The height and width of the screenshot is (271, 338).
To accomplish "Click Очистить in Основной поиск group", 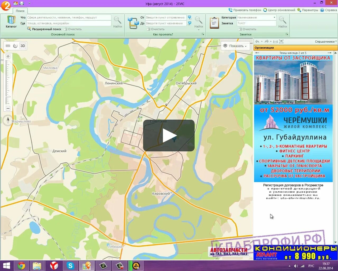I will pyautogui.click(x=73, y=29).
